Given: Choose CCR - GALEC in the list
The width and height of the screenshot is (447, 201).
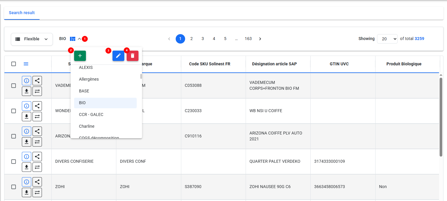Looking at the screenshot, I should (x=91, y=115).
